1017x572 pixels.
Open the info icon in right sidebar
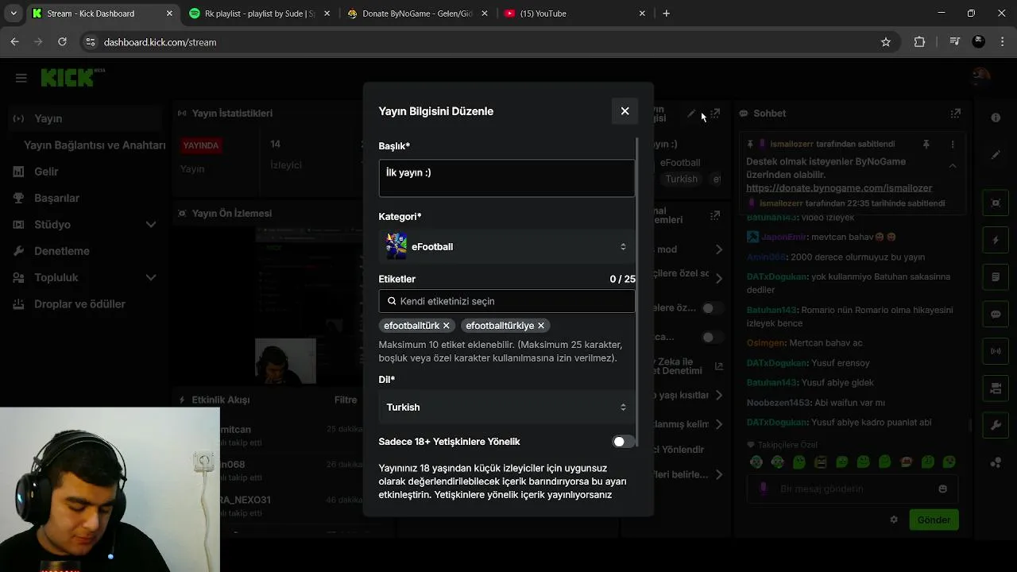996,118
